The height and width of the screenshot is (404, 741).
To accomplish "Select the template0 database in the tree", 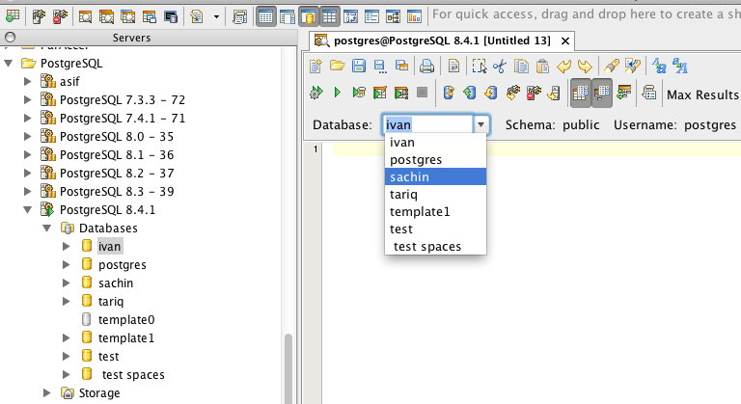I will [126, 320].
